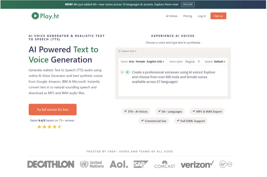Click the United Nations logo
The image size is (267, 177).
pos(92,164)
